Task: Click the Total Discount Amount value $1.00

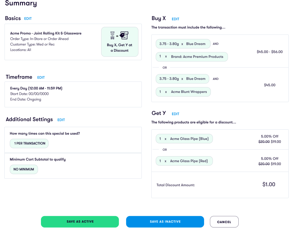Action: pos(269,185)
